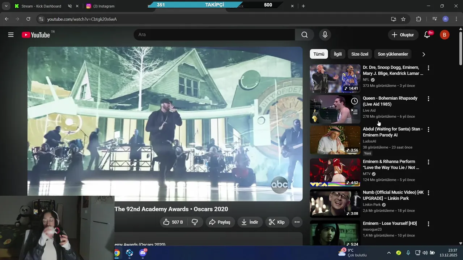Open Eminem - Lose Yourself [HD] title
Screen dimensions: 463x260
click(390, 224)
